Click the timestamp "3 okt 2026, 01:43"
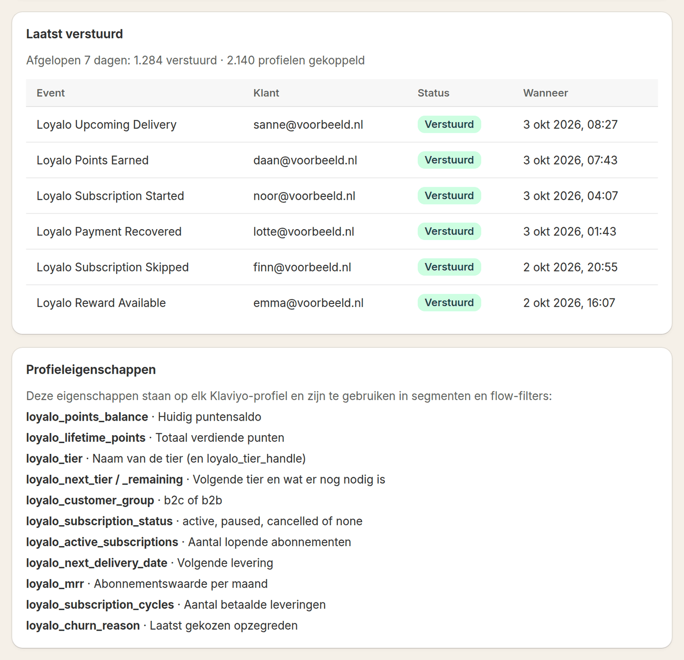This screenshot has height=660, width=684. pos(570,232)
